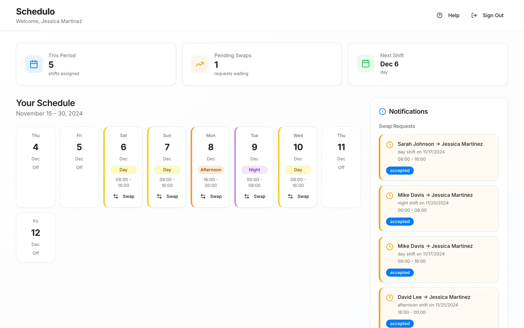
Task: Click accepted badge on Sarah Johnson request
Action: pyautogui.click(x=400, y=171)
